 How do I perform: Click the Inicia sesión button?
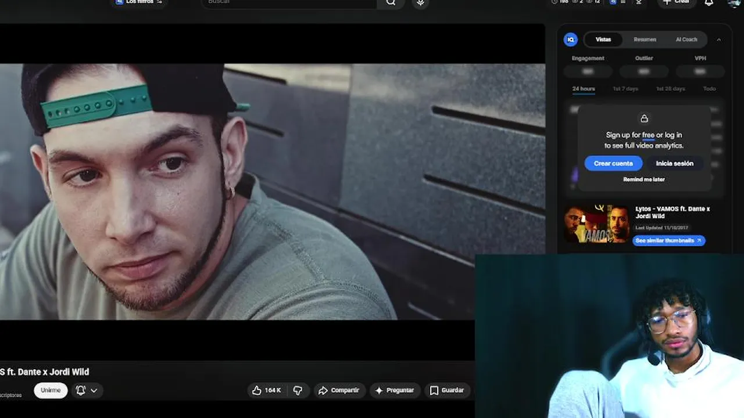[x=674, y=164]
